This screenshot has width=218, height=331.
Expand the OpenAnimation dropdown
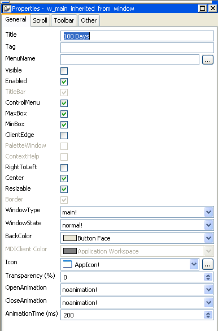click(208, 290)
